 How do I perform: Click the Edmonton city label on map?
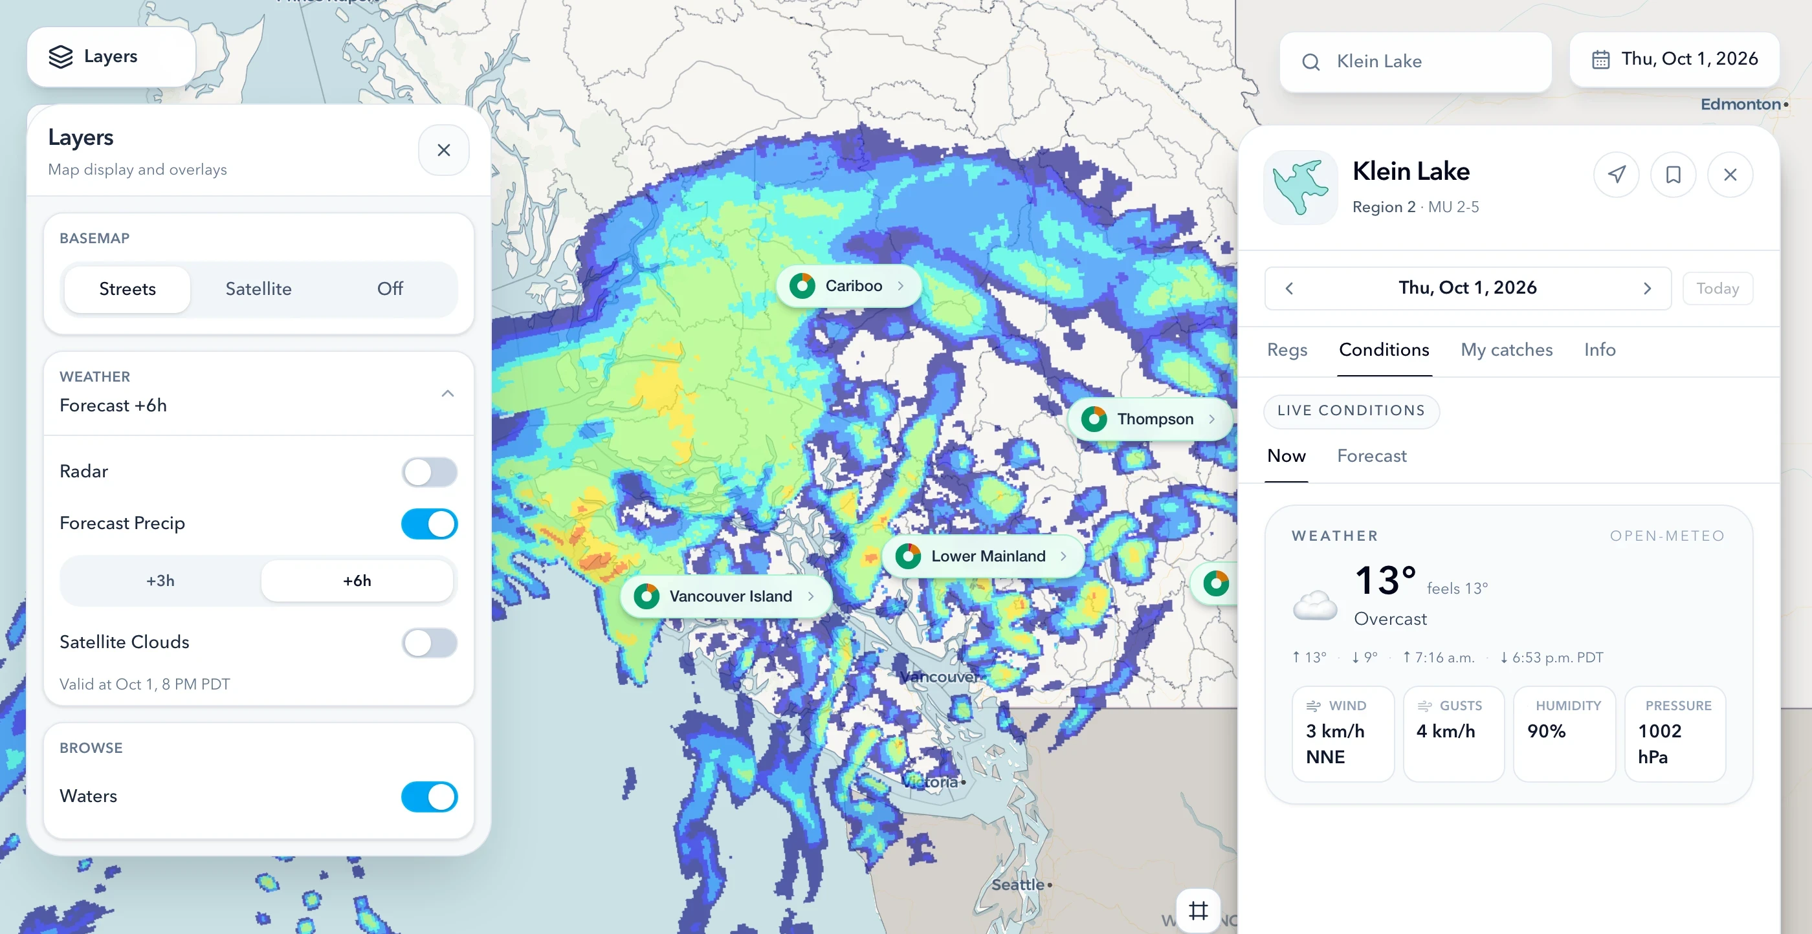click(x=1740, y=104)
